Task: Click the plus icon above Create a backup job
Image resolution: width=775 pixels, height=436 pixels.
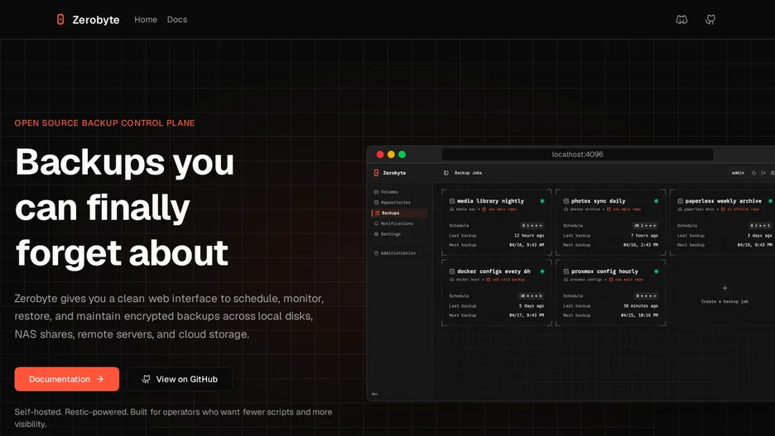Action: click(x=724, y=288)
